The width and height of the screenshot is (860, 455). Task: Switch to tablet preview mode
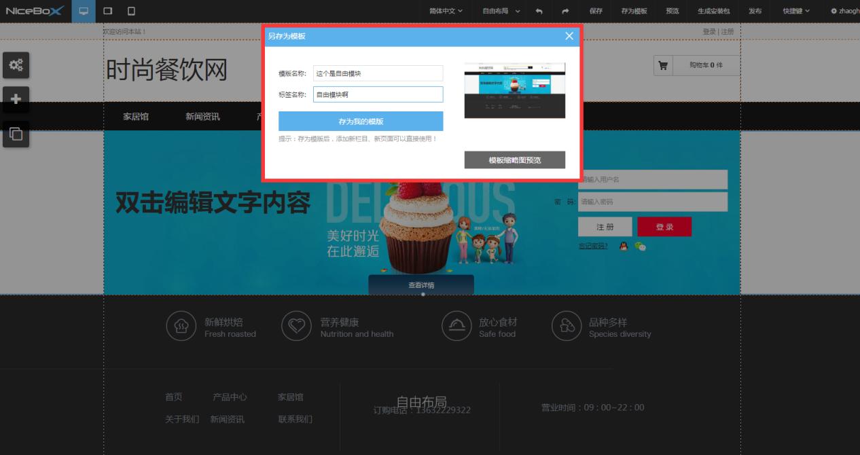(x=106, y=10)
